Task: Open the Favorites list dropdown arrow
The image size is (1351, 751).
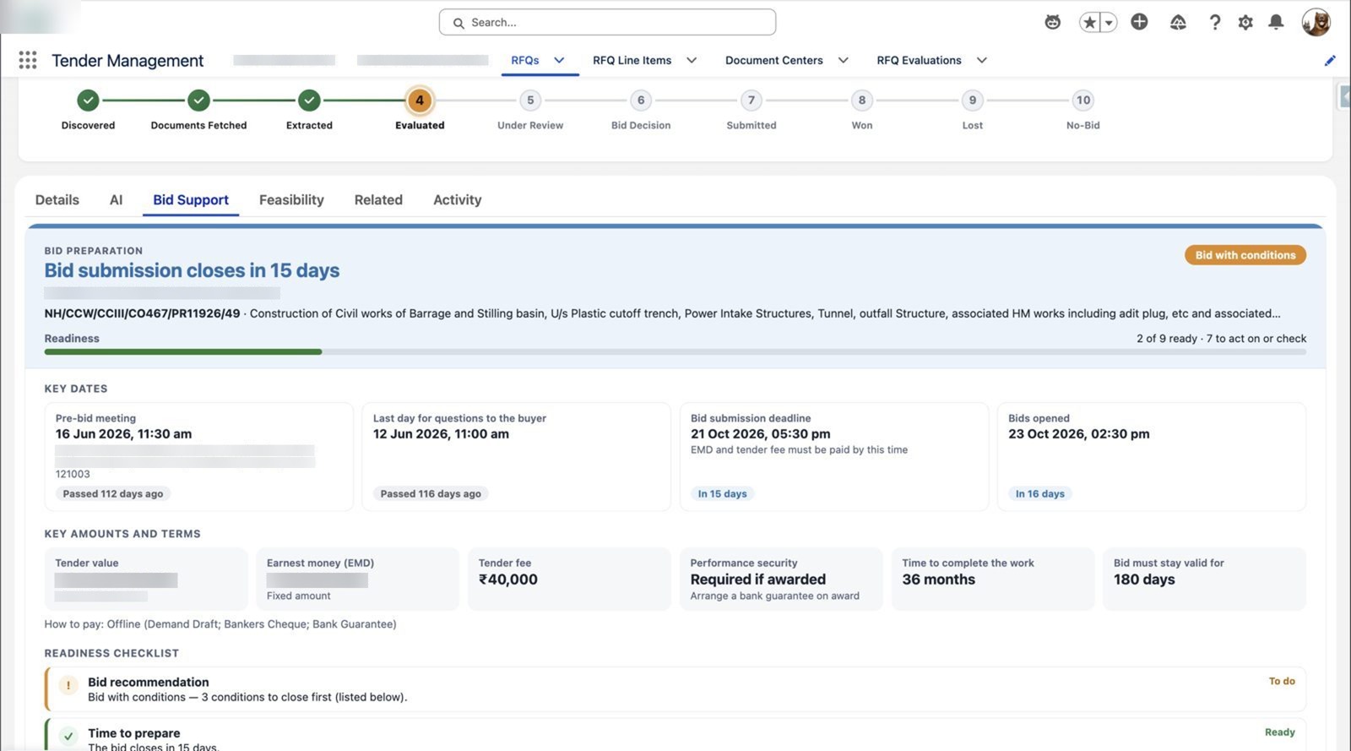Action: coord(1109,23)
